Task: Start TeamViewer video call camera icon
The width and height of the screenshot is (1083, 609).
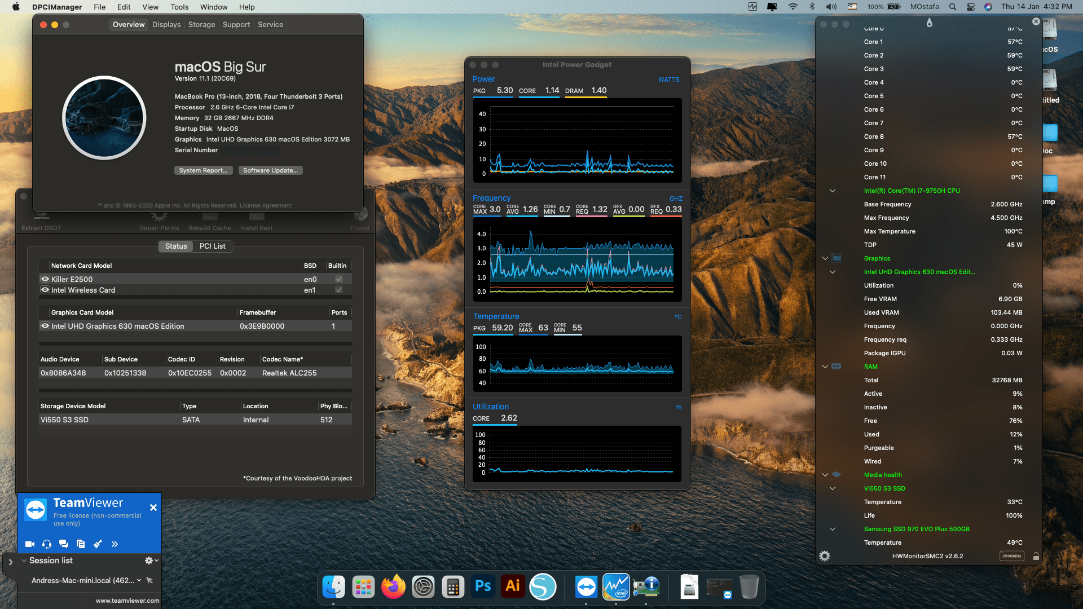Action: pyautogui.click(x=30, y=544)
